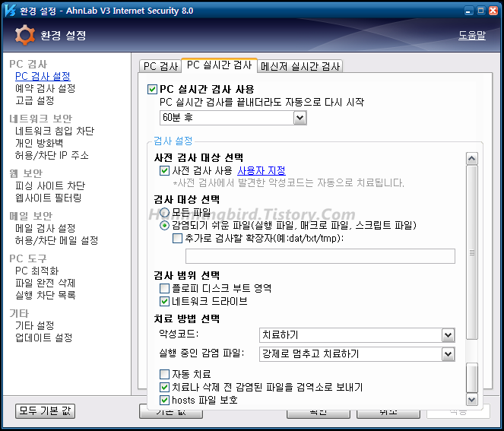Open 네트워크 침입 차단 in the sidebar
This screenshot has height=431, width=504.
tap(55, 131)
